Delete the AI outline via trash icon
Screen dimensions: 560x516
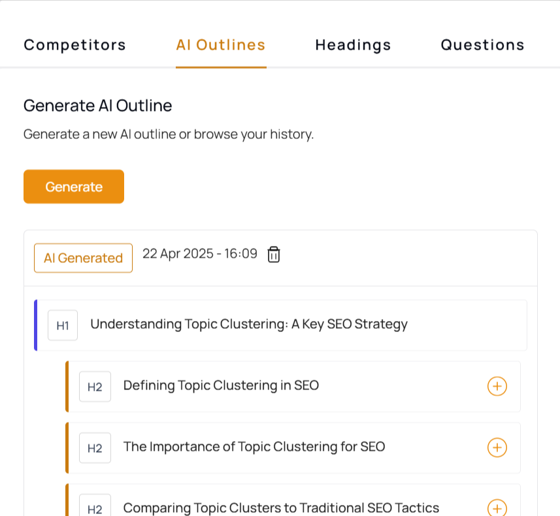click(274, 254)
